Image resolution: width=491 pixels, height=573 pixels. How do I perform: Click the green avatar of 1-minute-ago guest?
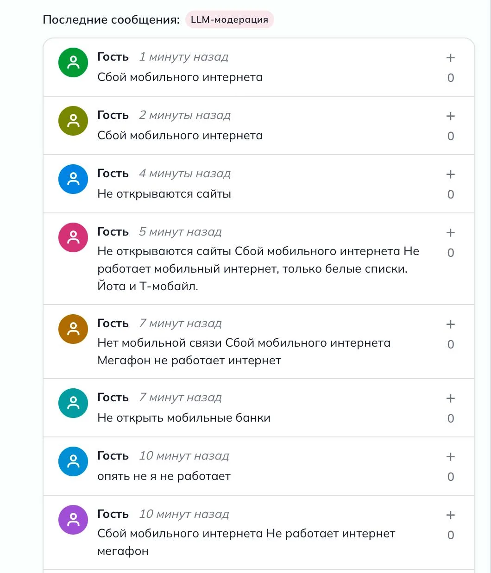pos(73,62)
